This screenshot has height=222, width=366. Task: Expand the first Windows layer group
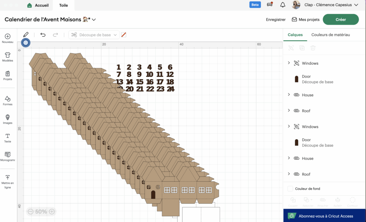coord(289,63)
